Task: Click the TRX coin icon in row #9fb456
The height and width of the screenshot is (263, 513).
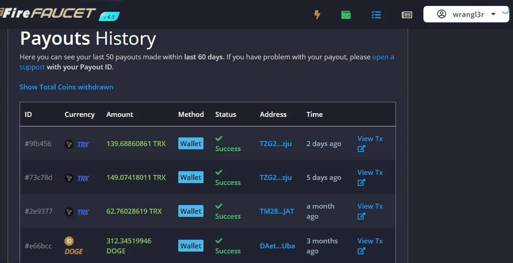Action: pyautogui.click(x=69, y=144)
